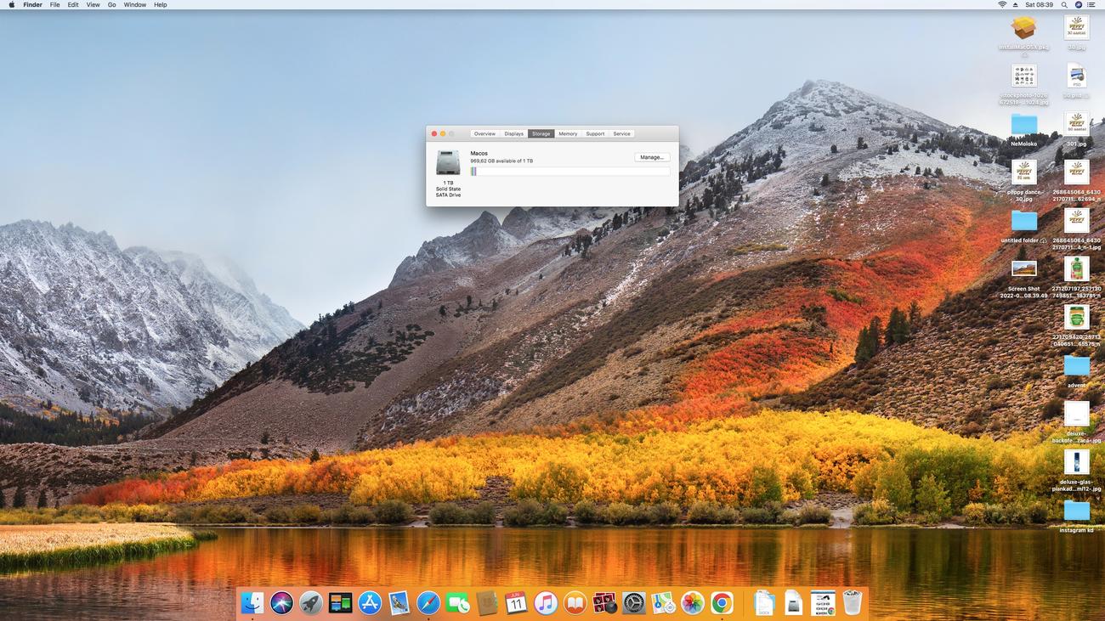Launch iTunes from the Dock
The image size is (1105, 621).
546,602
